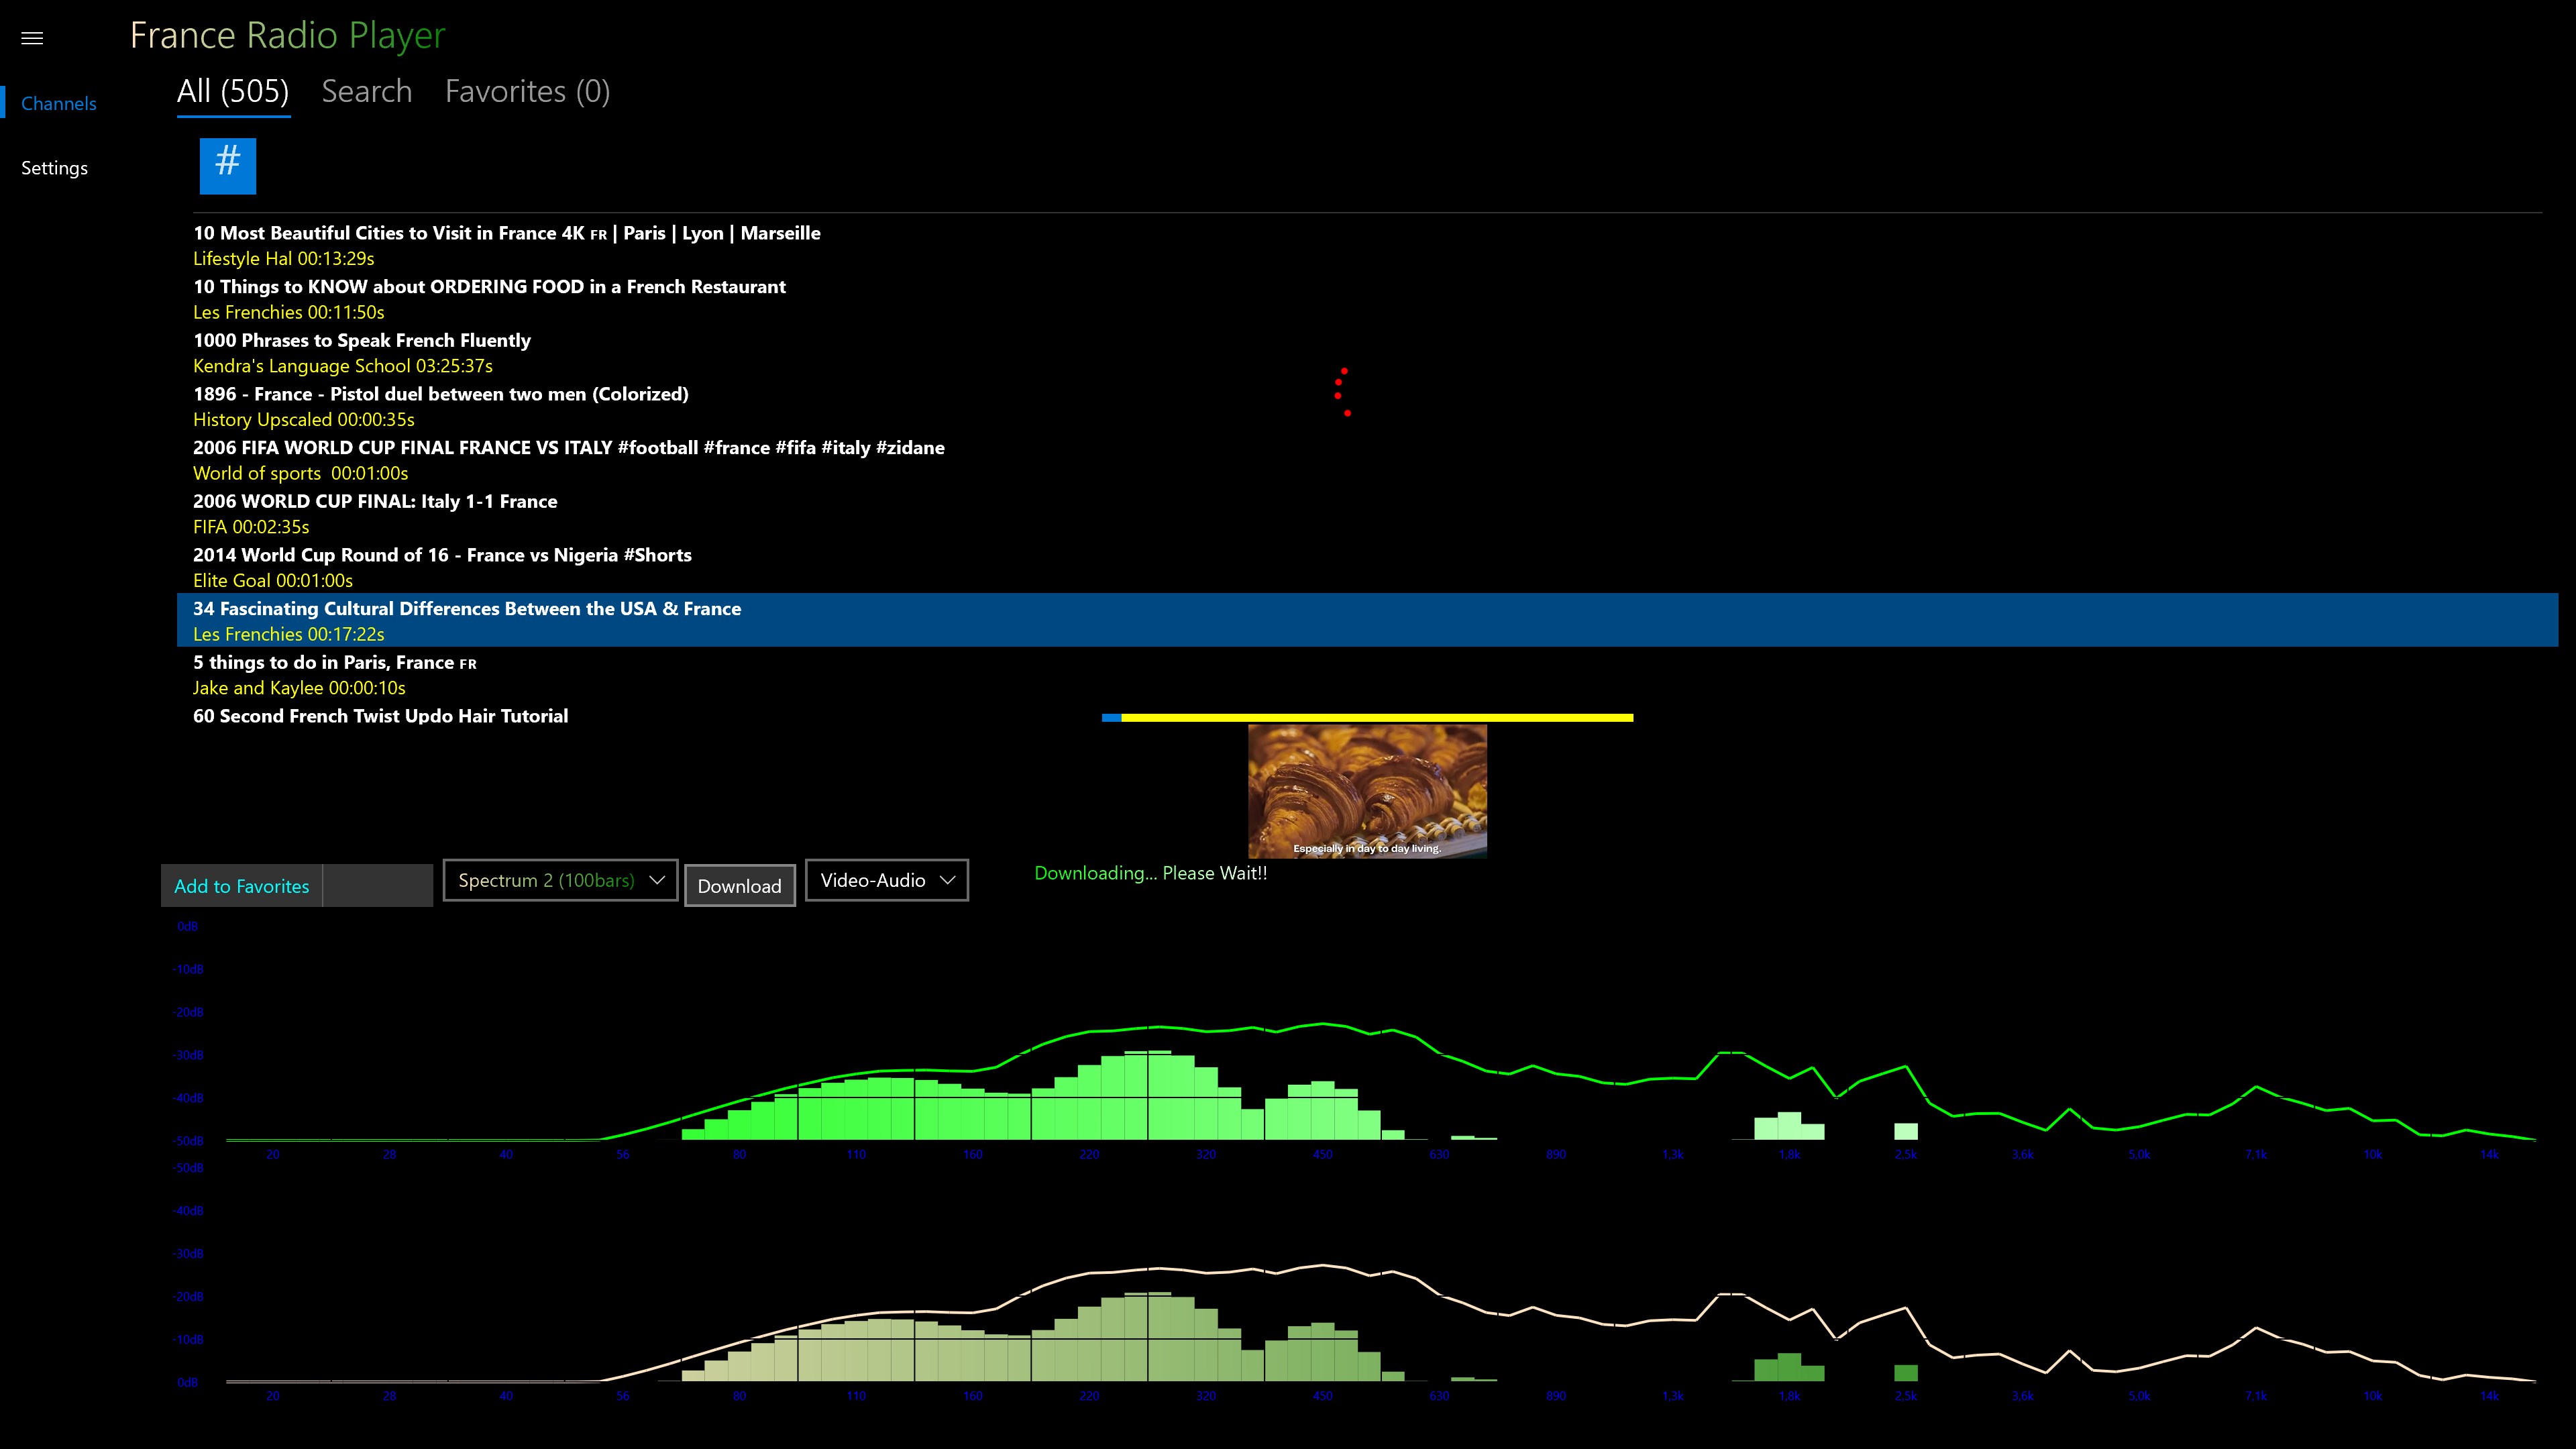Click the Spectrum dropdown's chevron arrow
The image size is (2576, 1449).
[657, 880]
